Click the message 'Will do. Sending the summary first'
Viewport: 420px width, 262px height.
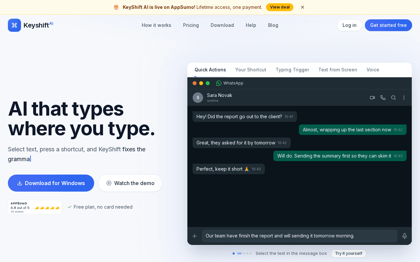click(x=340, y=156)
